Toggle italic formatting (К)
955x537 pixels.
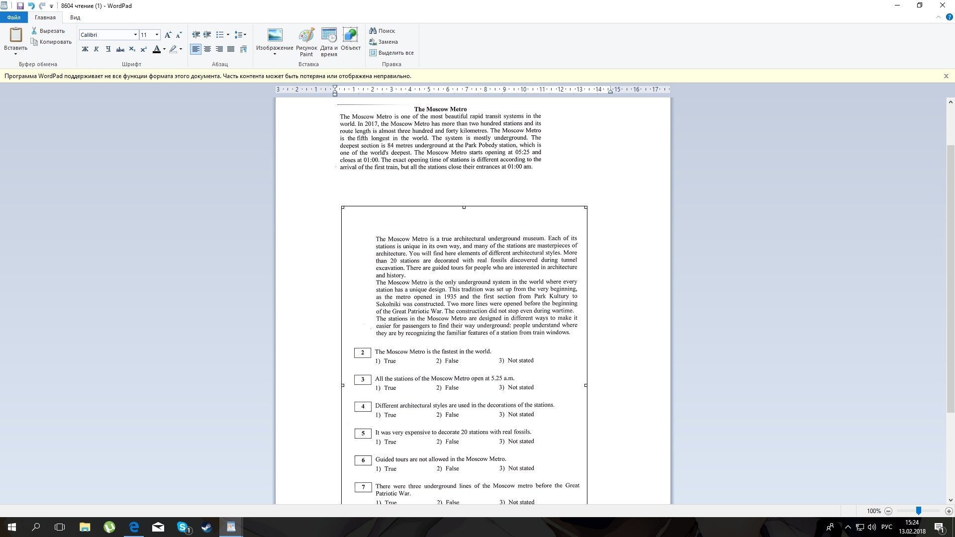click(96, 49)
